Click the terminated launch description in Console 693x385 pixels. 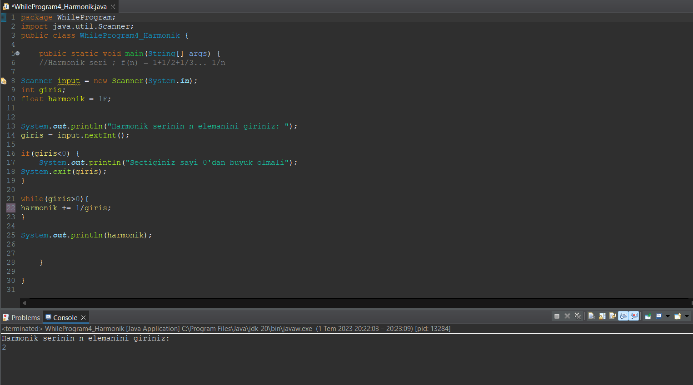point(226,329)
